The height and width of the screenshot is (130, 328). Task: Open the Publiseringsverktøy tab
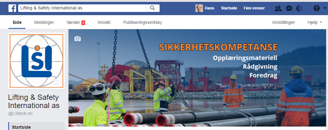coord(142,22)
